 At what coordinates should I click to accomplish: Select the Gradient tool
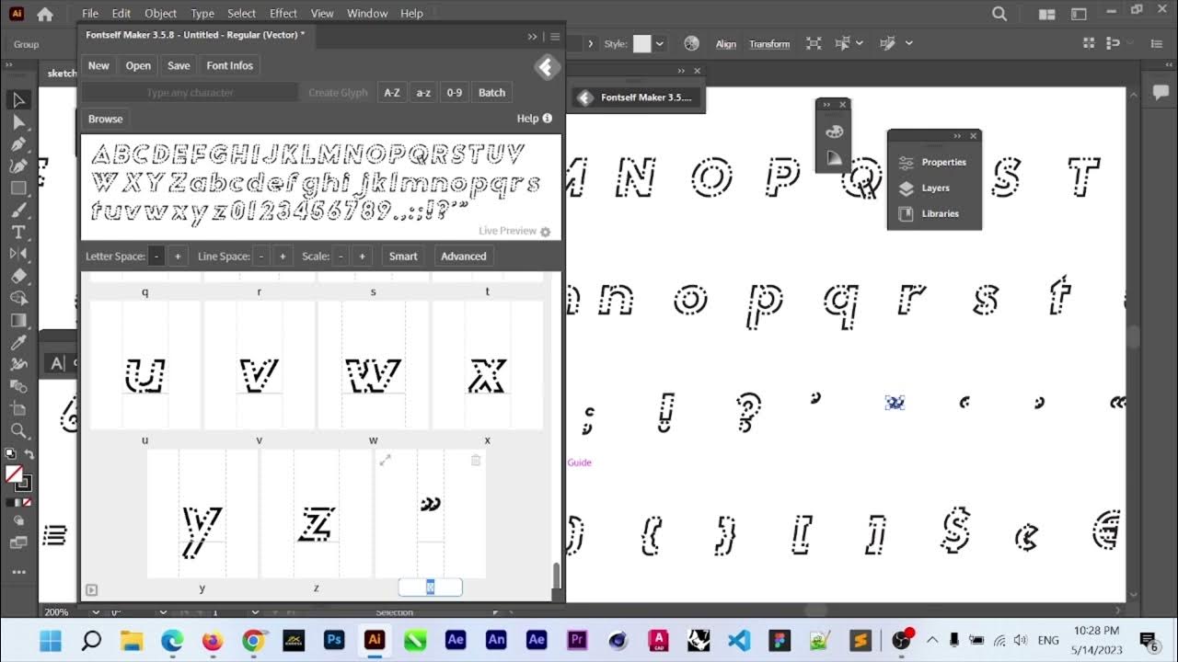18,320
